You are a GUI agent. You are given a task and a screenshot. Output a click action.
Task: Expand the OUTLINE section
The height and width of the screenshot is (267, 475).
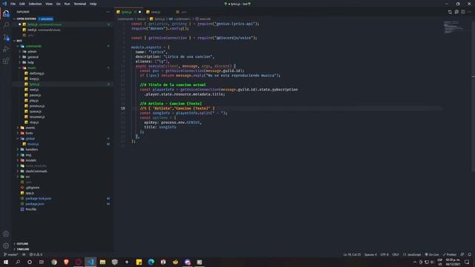pos(22,244)
